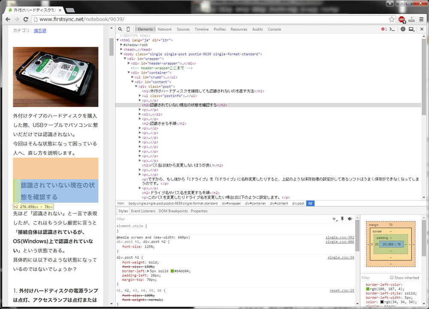Switch to the Network tab

[x=164, y=29]
